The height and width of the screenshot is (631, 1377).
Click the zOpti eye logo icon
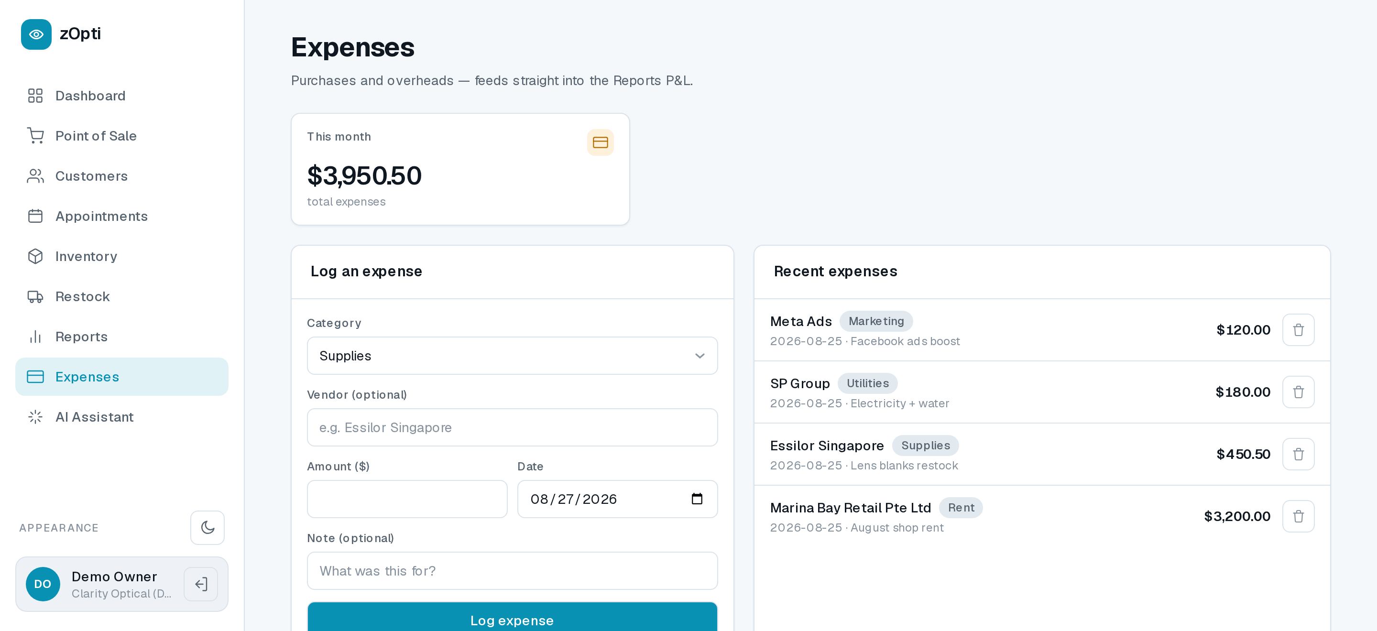click(36, 34)
